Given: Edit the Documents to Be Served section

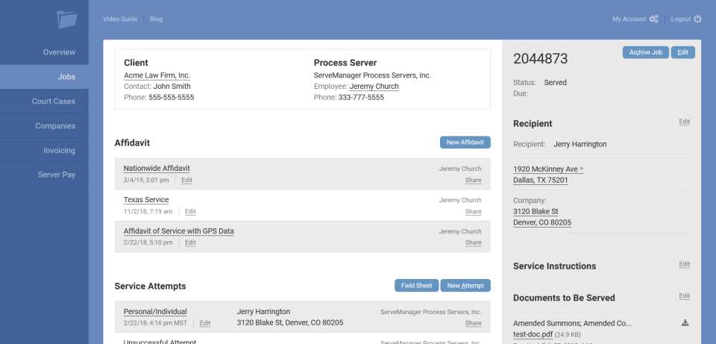Looking at the screenshot, I should coord(684,296).
